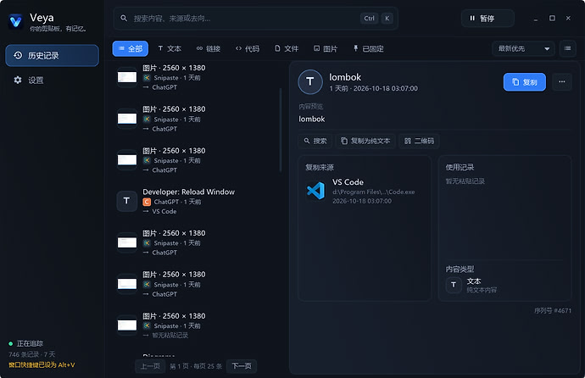585x378 pixels.
Task: Toggle list view layout icon
Action: point(567,48)
